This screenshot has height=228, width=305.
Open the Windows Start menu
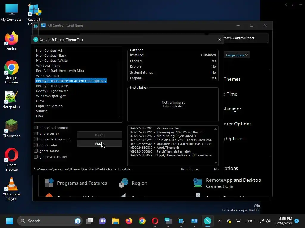click(10, 221)
